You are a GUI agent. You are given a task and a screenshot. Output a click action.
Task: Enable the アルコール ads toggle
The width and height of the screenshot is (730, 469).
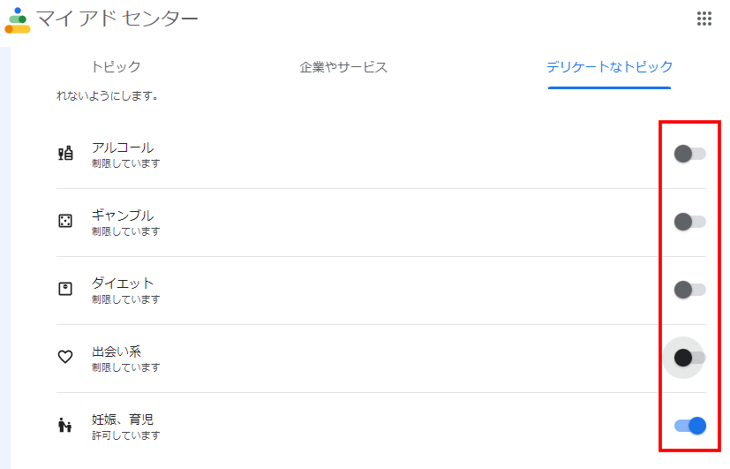689,154
